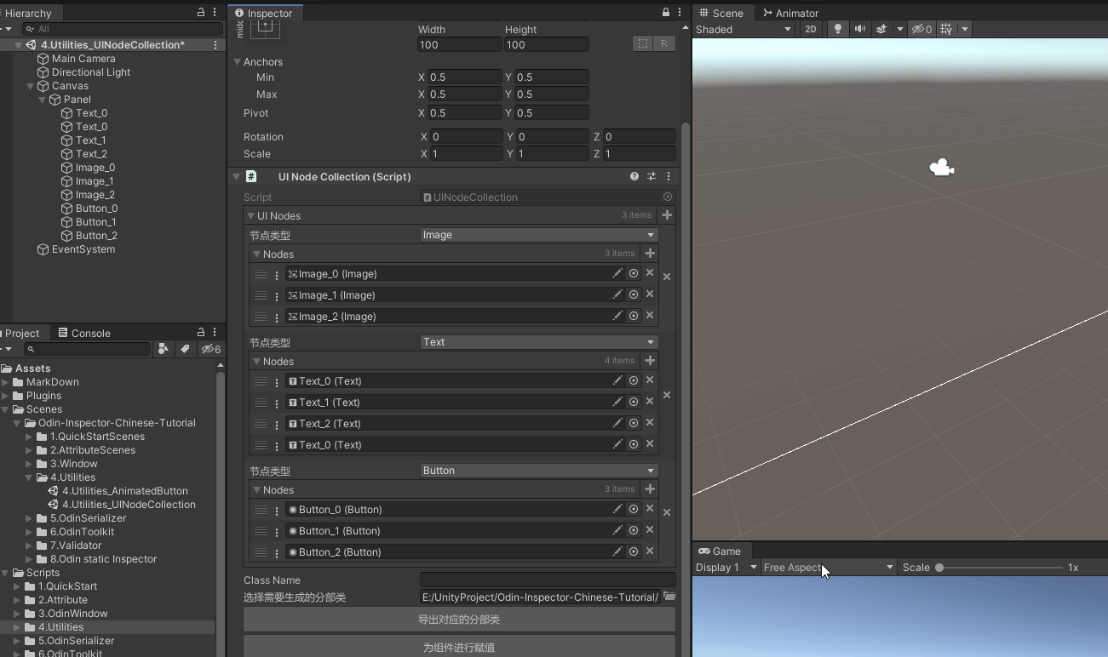
Task: Remove Image_1 from the Nodes list
Action: (650, 294)
